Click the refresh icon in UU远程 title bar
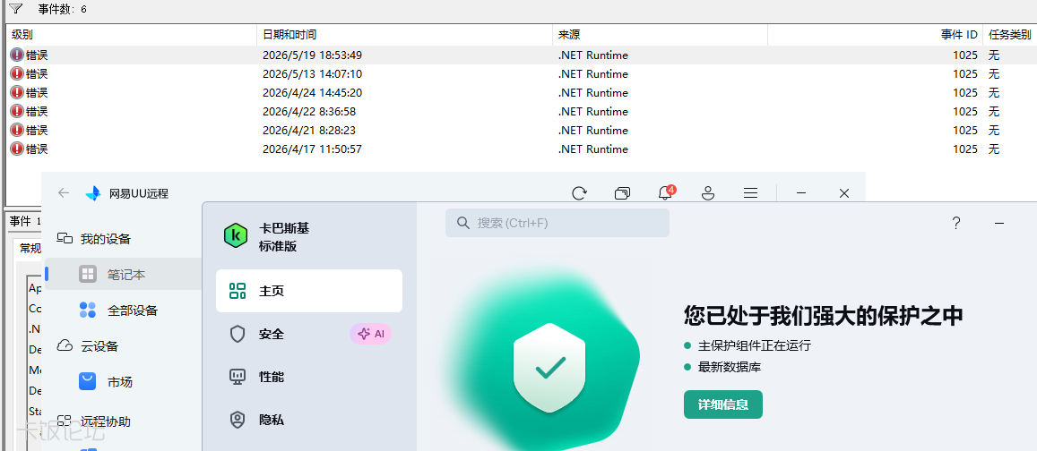 [579, 192]
